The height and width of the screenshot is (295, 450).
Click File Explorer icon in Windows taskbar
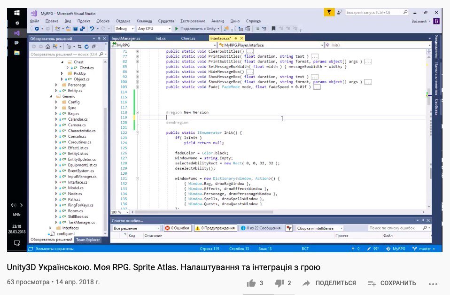pyautogui.click(x=16, y=53)
